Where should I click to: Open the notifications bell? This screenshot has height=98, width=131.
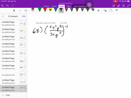[114, 6]
